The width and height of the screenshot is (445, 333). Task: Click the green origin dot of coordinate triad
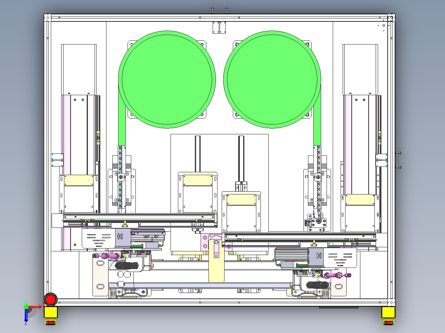tap(26, 306)
